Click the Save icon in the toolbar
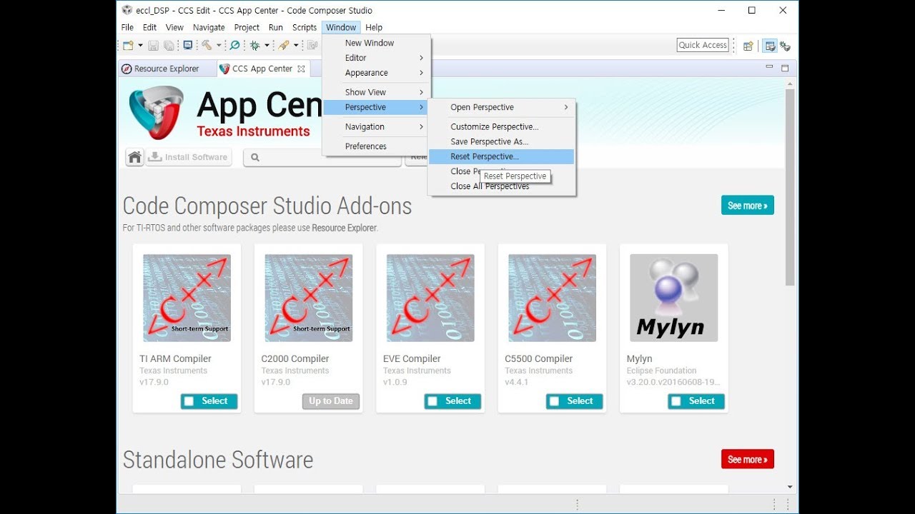The width and height of the screenshot is (915, 514). [153, 45]
